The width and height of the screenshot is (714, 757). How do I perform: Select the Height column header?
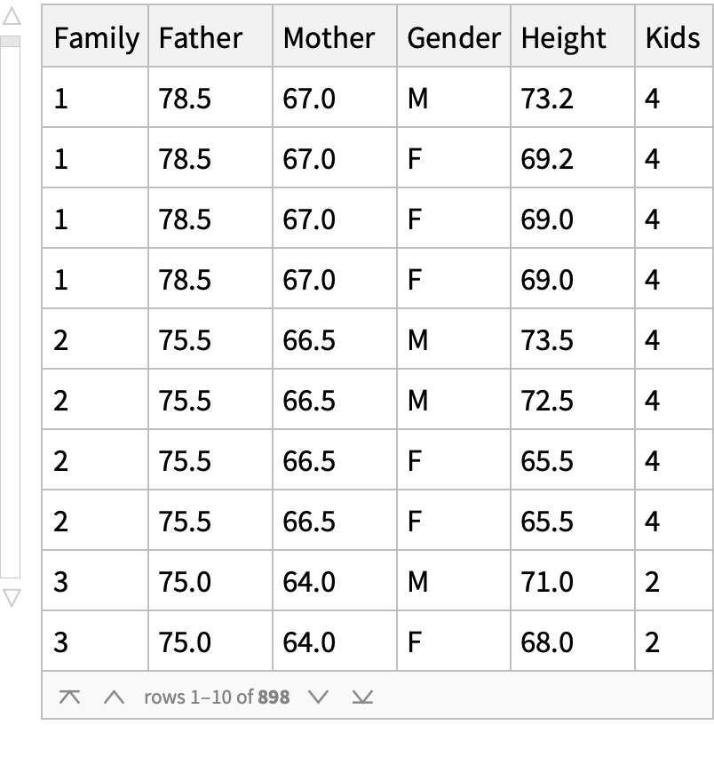click(564, 38)
